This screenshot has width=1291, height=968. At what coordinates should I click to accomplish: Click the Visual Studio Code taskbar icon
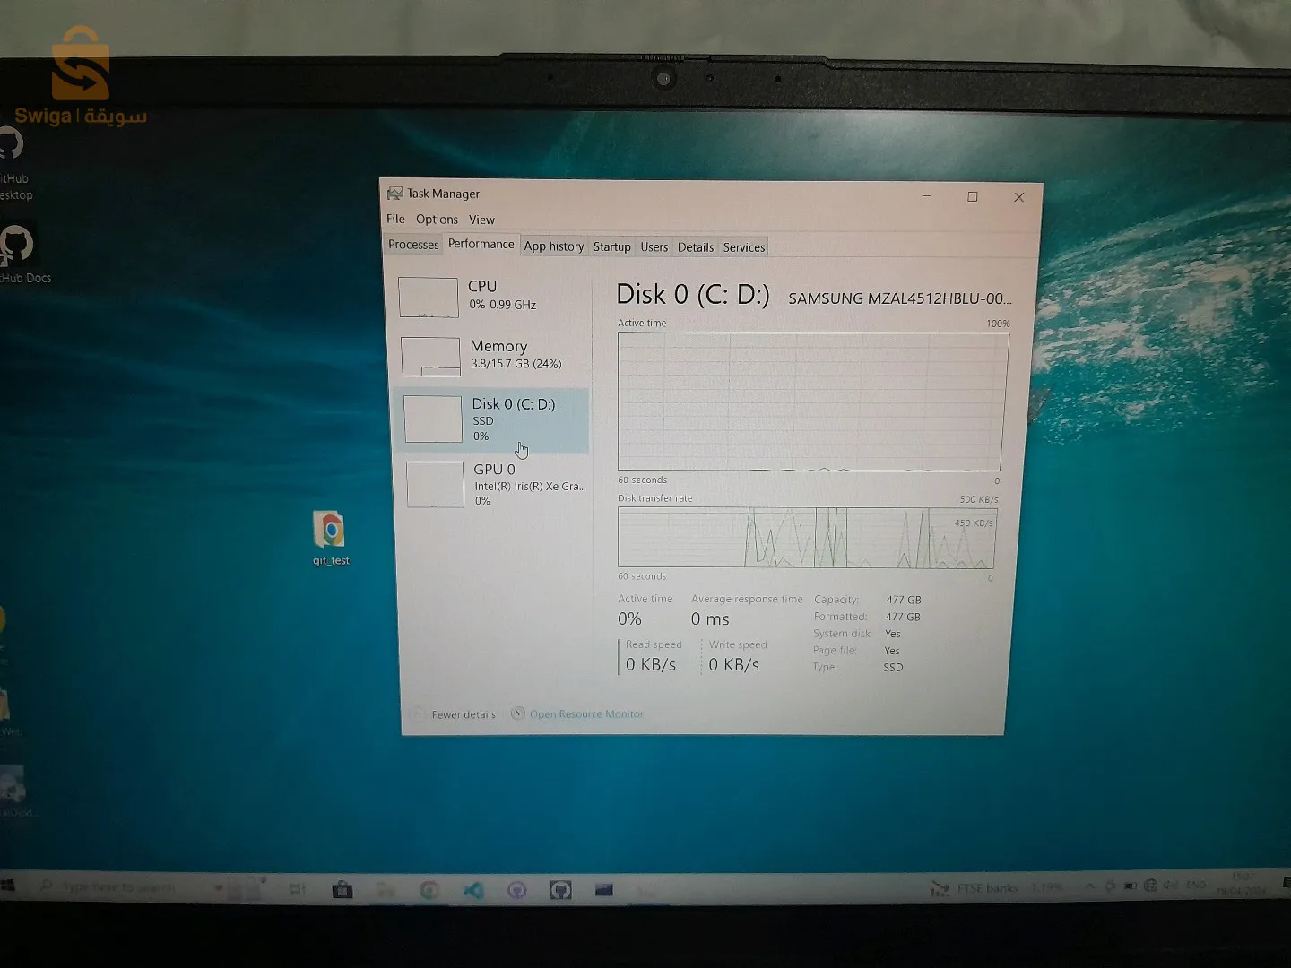click(473, 890)
